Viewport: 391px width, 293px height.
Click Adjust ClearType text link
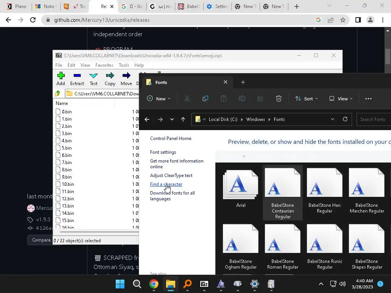171,175
